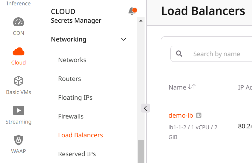Collapse the Cloud side panel
The image size is (252, 163).
pos(145,108)
